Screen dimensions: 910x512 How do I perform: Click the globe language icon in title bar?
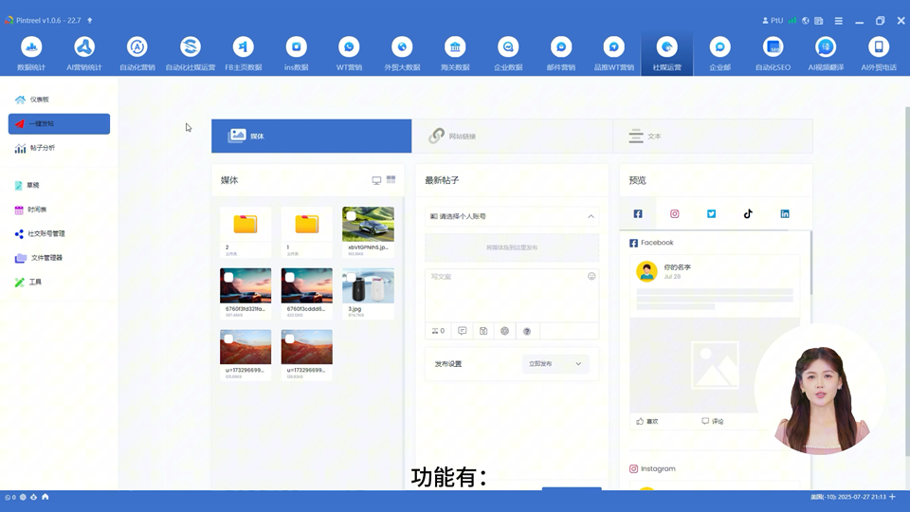pos(806,20)
